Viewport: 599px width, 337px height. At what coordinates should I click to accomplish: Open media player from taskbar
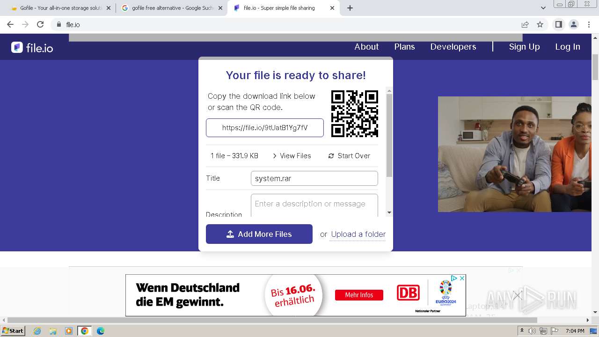[x=69, y=331]
